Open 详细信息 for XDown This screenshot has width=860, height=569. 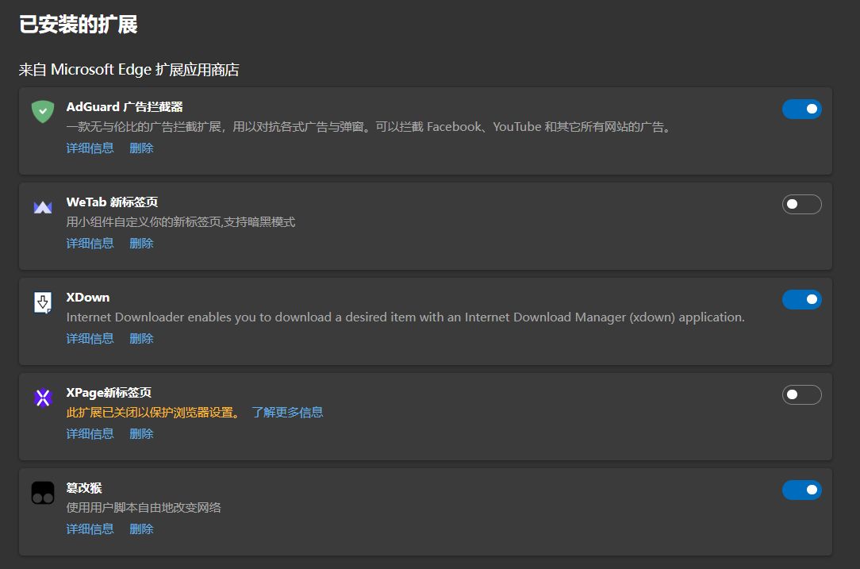click(90, 339)
